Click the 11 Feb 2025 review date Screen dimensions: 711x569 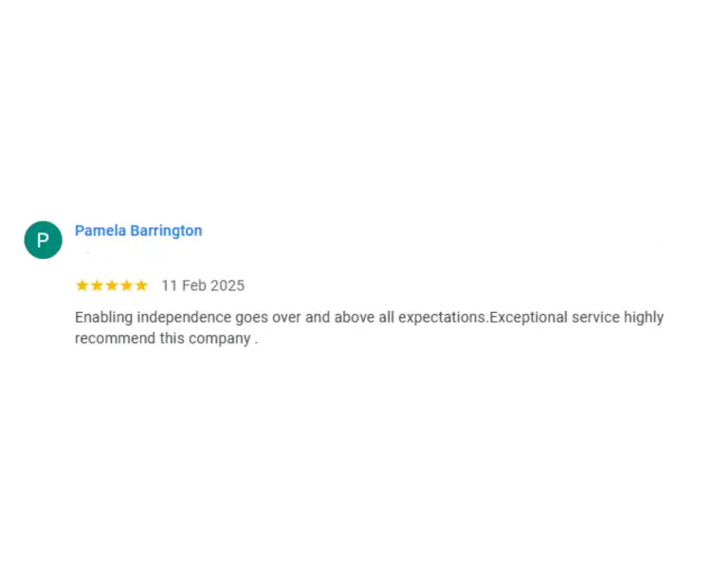point(203,285)
